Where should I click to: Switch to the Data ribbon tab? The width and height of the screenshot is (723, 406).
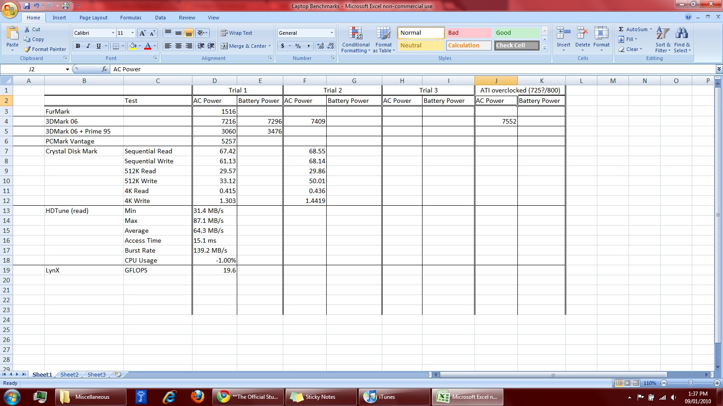coord(160,18)
